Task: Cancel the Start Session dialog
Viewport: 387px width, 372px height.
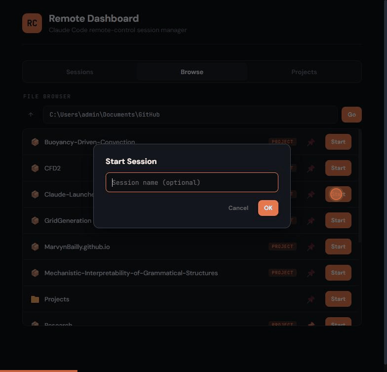Action: click(238, 208)
